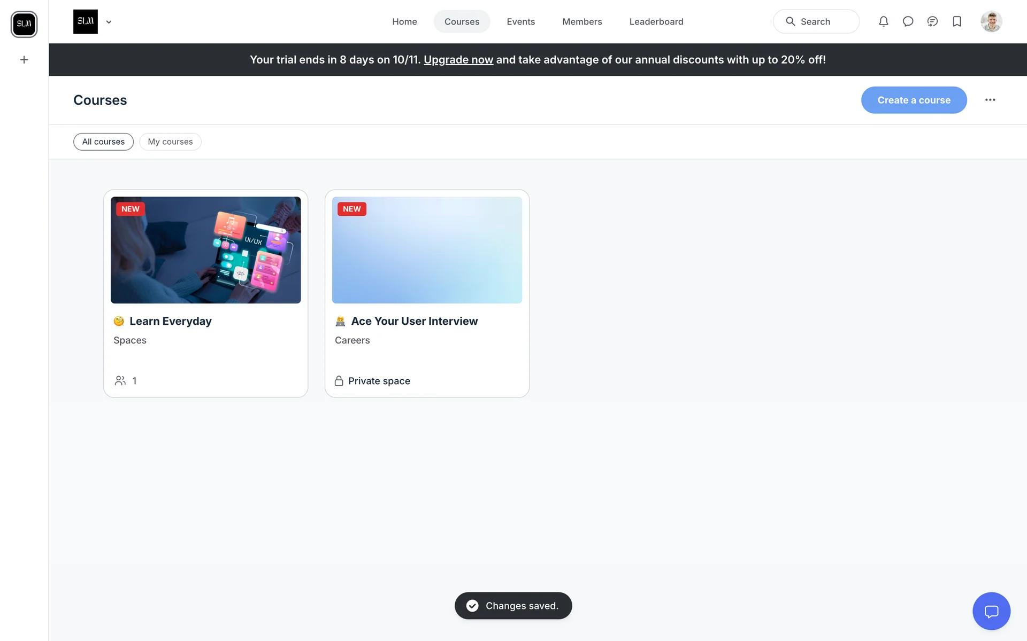1027x641 pixels.
Task: Open the three-dot more options menu
Action: [x=990, y=100]
